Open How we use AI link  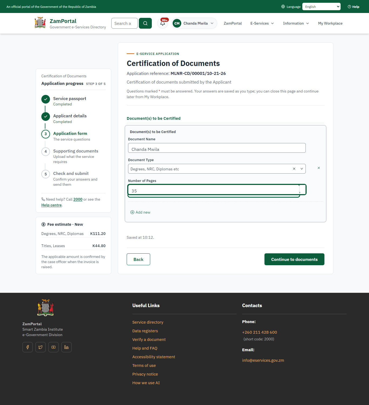(x=146, y=383)
